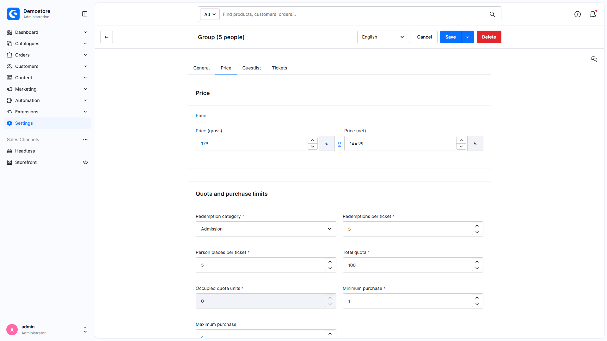Select Settings in sidebar
Image resolution: width=607 pixels, height=341 pixels.
(47, 123)
